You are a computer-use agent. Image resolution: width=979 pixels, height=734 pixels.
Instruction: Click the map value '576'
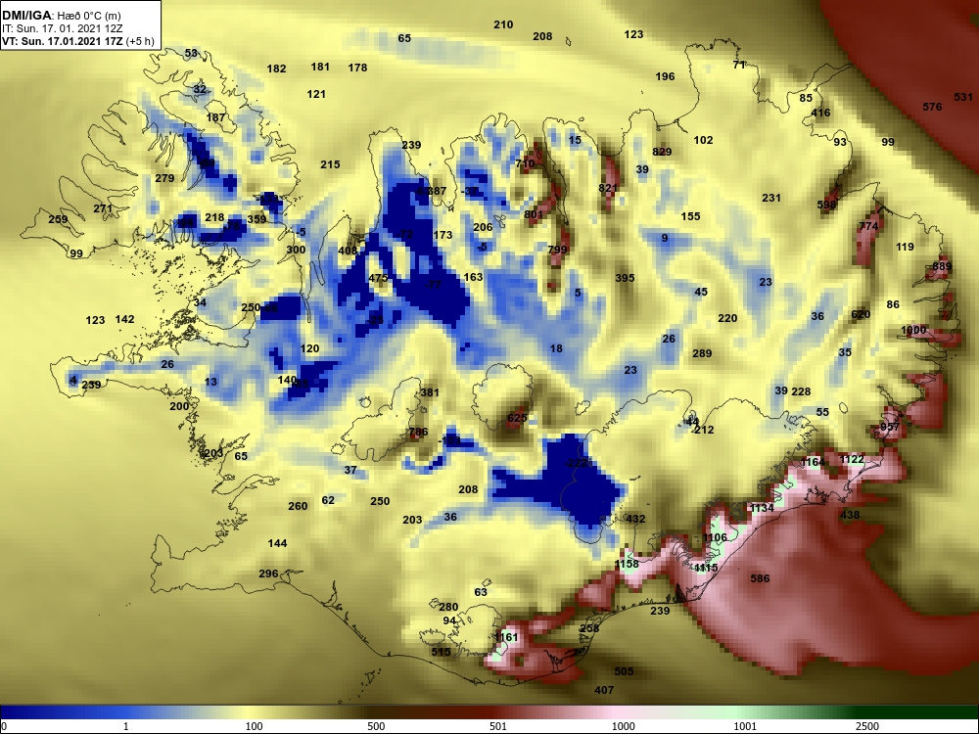[932, 108]
